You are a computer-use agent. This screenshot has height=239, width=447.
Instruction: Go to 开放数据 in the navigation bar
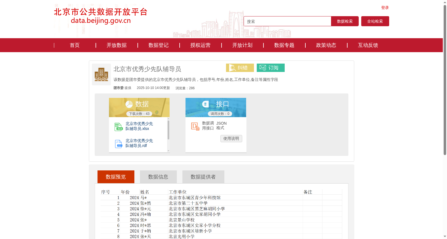116,45
